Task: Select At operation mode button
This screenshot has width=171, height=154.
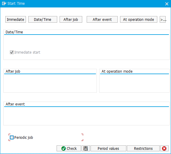Action: coord(139,20)
